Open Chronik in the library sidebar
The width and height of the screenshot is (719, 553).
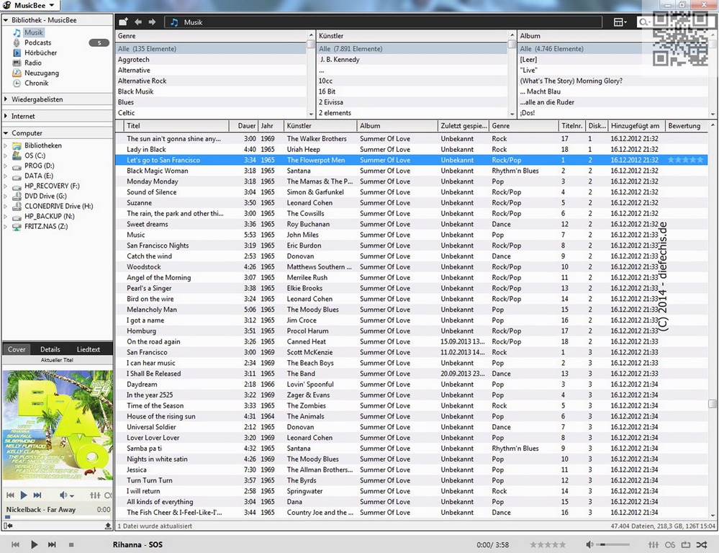[x=36, y=83]
